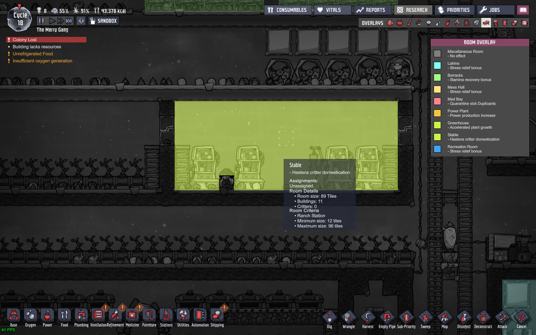Viewport: 536px width, 335px height.
Task: Expand the Unrefrigerated Food warning
Action: point(33,54)
